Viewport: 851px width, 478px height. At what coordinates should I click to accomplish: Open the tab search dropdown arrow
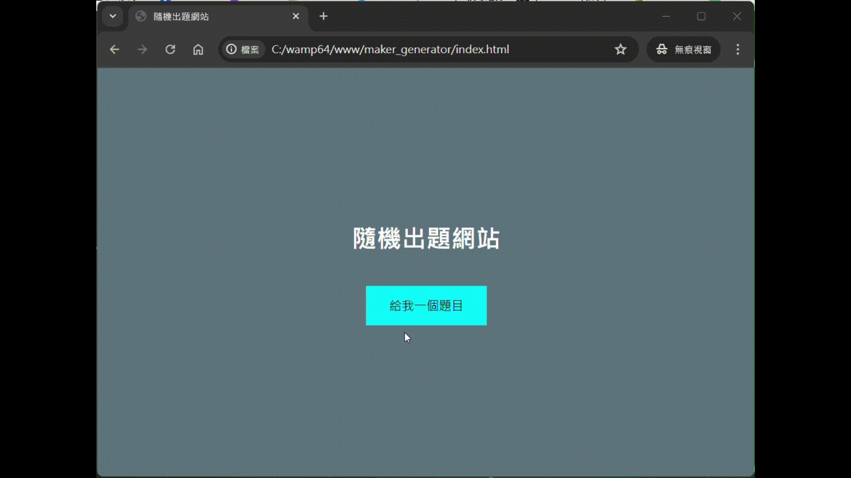point(113,16)
